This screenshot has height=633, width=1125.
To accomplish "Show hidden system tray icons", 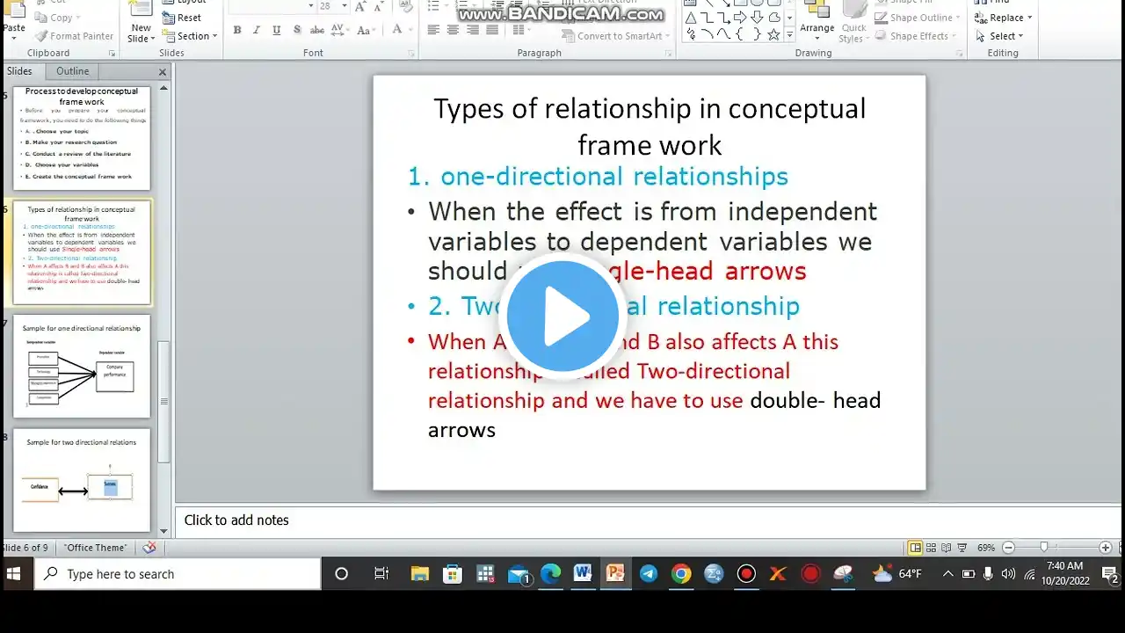I will tap(947, 574).
